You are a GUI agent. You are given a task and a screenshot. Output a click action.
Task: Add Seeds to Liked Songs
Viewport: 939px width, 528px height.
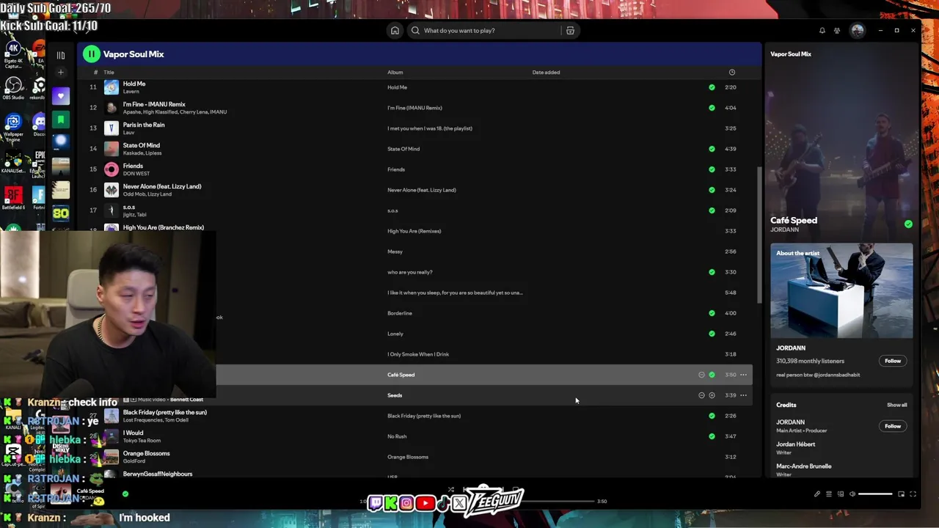click(712, 395)
